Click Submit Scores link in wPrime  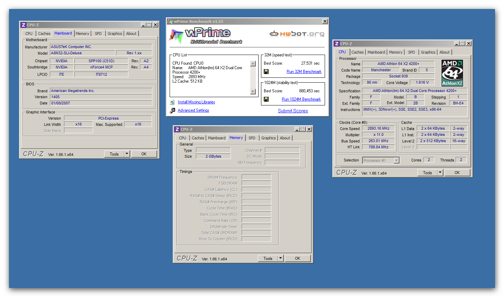(293, 111)
